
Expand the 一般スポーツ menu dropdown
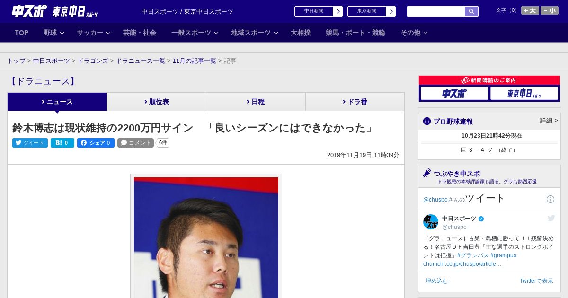(x=195, y=33)
